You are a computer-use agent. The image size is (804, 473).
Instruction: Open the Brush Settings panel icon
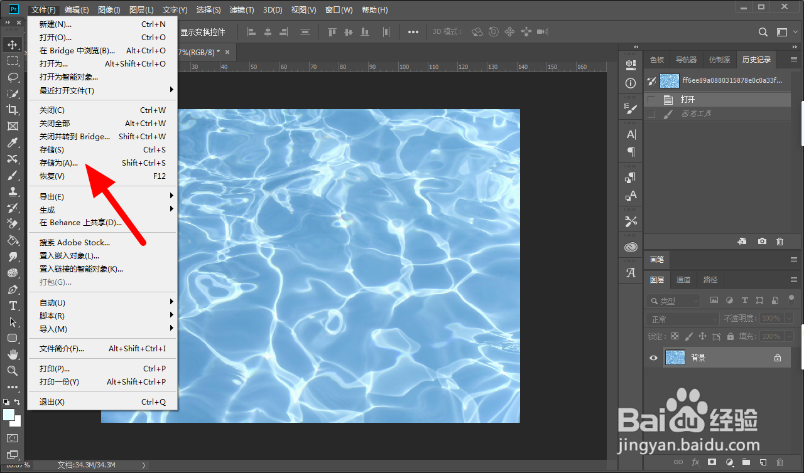pos(631,109)
